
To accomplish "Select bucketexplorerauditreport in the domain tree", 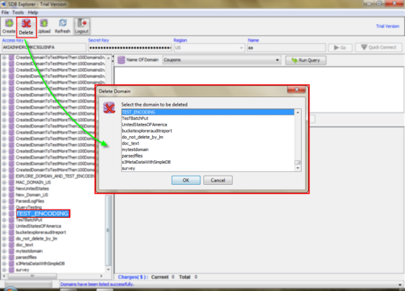I will [40, 232].
